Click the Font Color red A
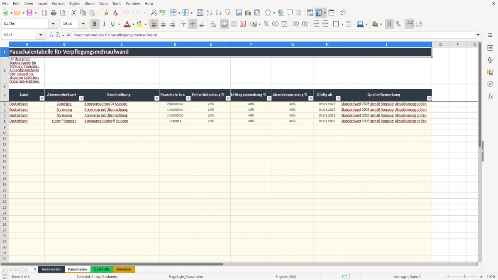Image resolution: width=498 pixels, height=280 pixels. [x=127, y=24]
